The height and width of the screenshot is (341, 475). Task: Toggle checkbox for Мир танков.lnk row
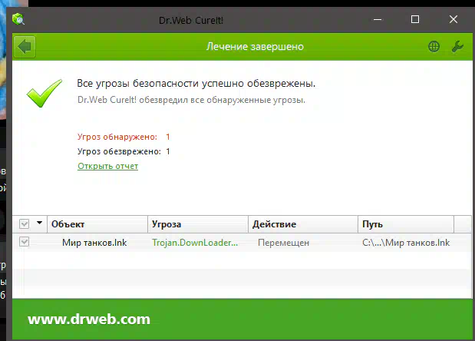click(x=25, y=242)
